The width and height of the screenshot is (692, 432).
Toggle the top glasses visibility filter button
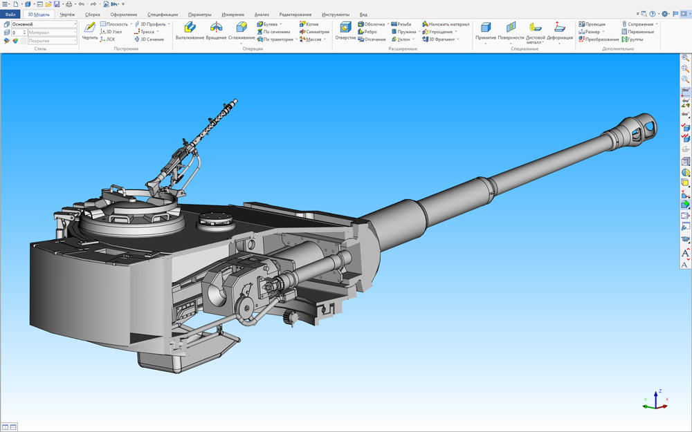click(x=685, y=91)
